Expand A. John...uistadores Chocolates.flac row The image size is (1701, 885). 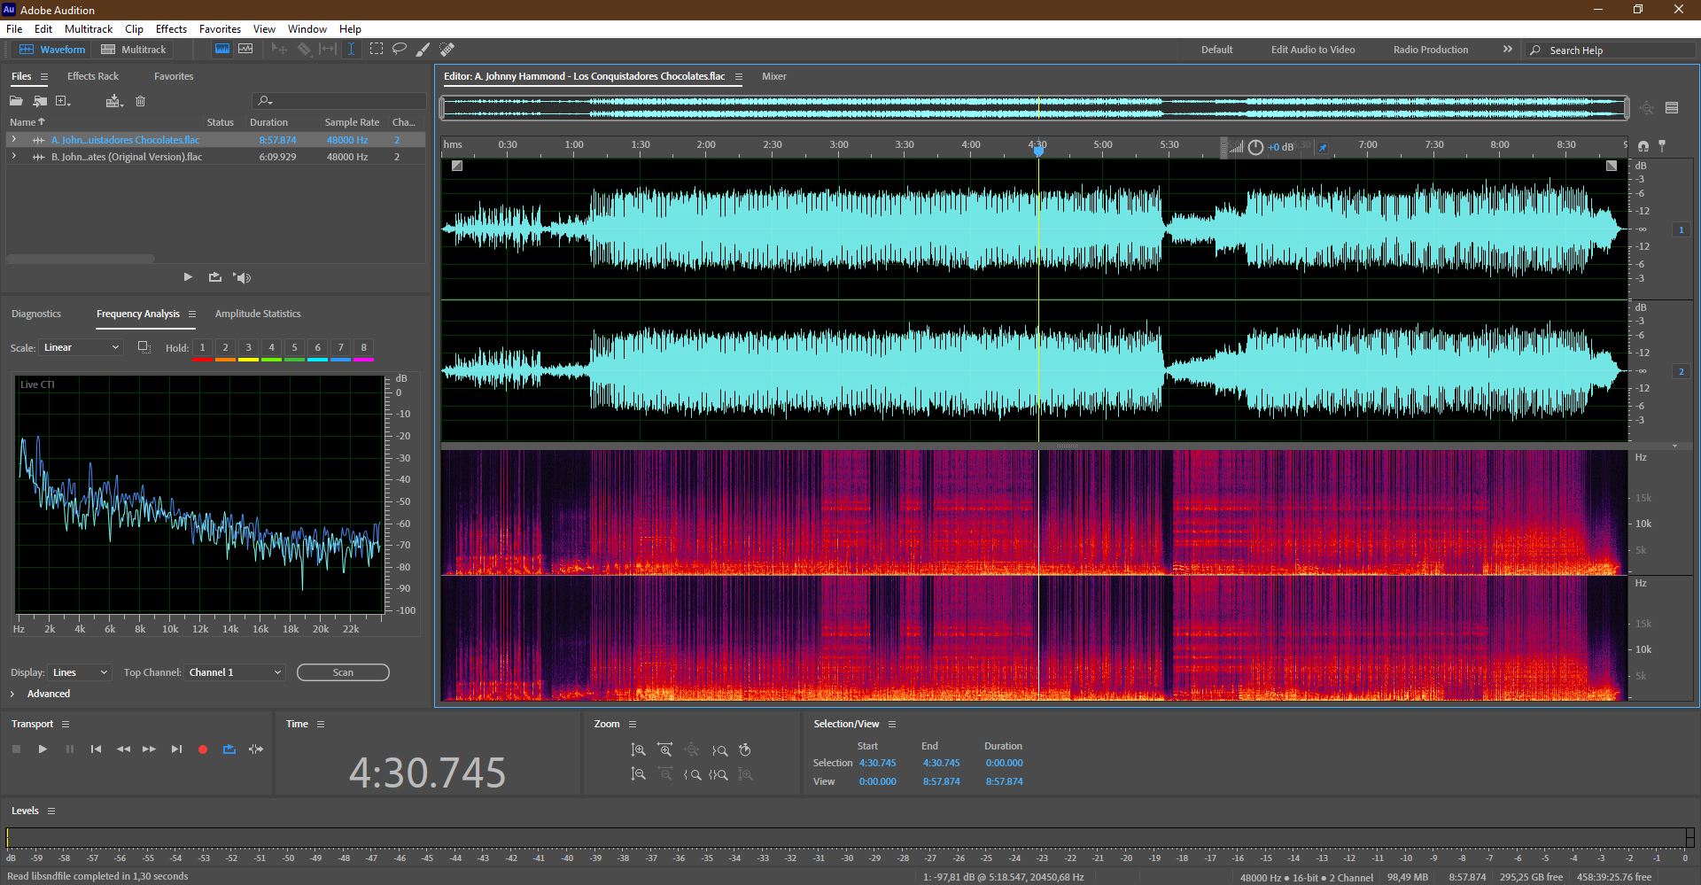pyautogui.click(x=13, y=140)
